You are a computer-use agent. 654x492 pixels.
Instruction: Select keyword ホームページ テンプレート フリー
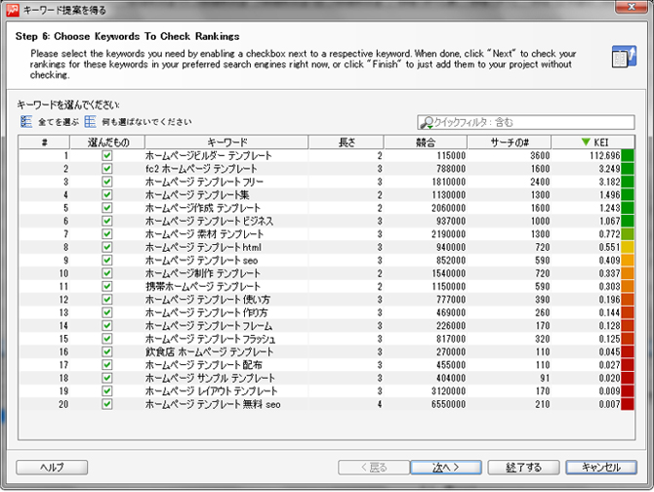coord(204,182)
